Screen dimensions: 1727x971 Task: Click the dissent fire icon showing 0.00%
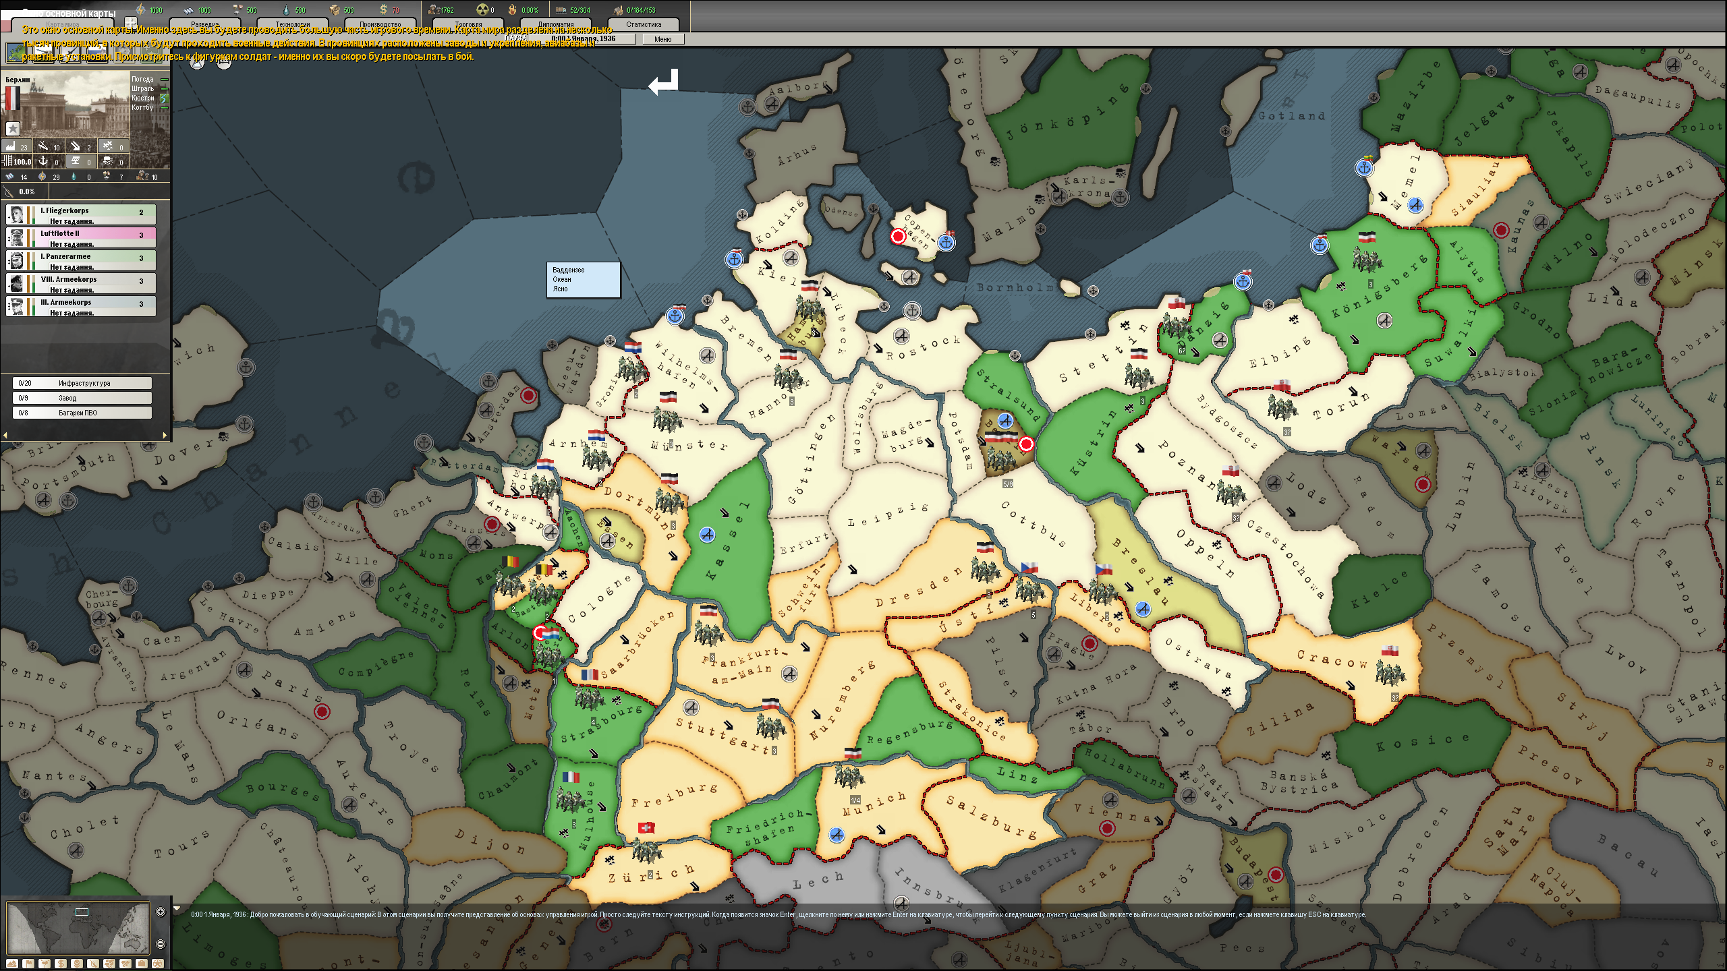[x=513, y=9]
